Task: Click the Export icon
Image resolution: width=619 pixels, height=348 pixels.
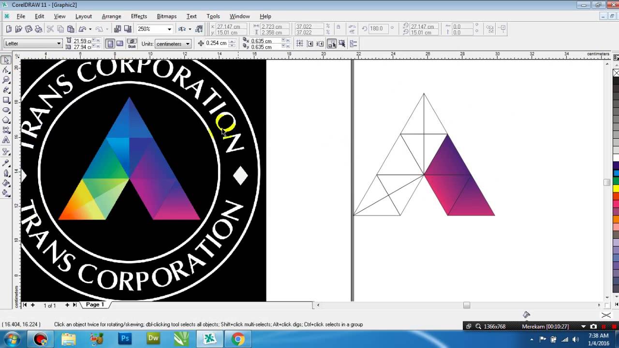Action: tap(127, 29)
